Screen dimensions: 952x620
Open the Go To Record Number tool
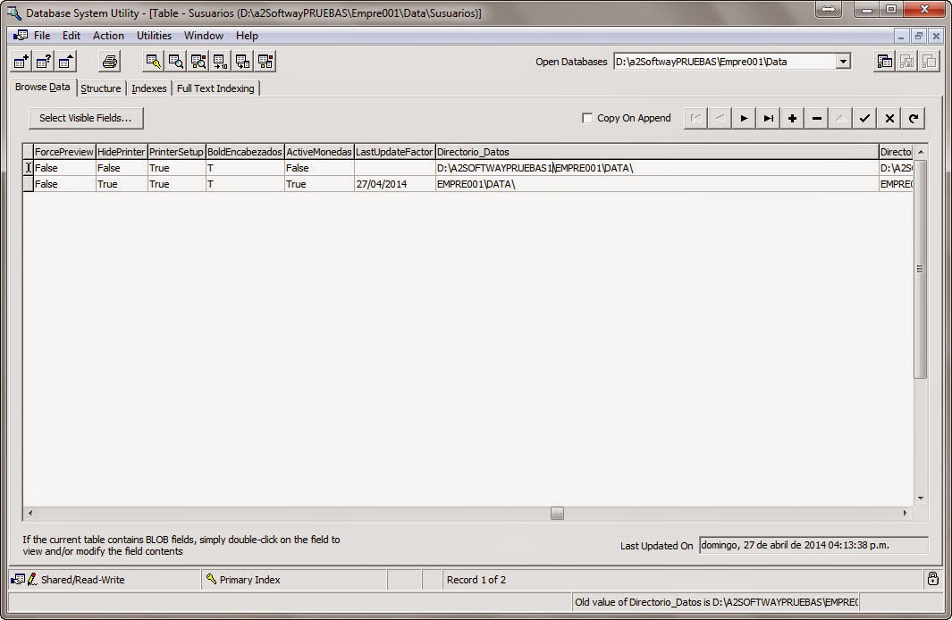pyautogui.click(x=220, y=61)
